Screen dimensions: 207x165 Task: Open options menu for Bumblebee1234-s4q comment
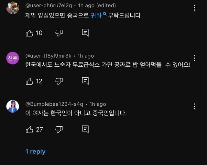click(x=194, y=106)
